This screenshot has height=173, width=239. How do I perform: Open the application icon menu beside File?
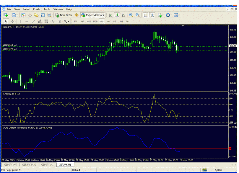tap(4, 9)
